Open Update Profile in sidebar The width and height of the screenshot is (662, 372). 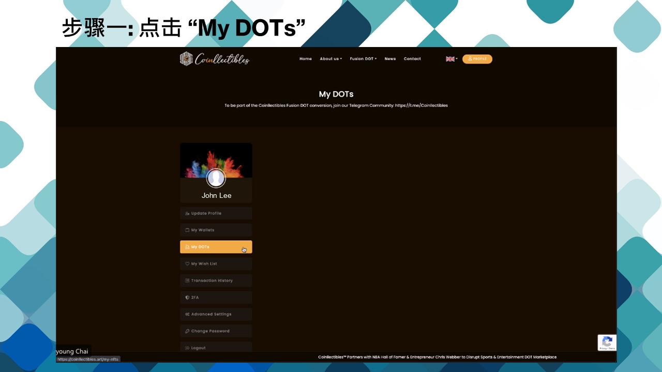pyautogui.click(x=216, y=213)
